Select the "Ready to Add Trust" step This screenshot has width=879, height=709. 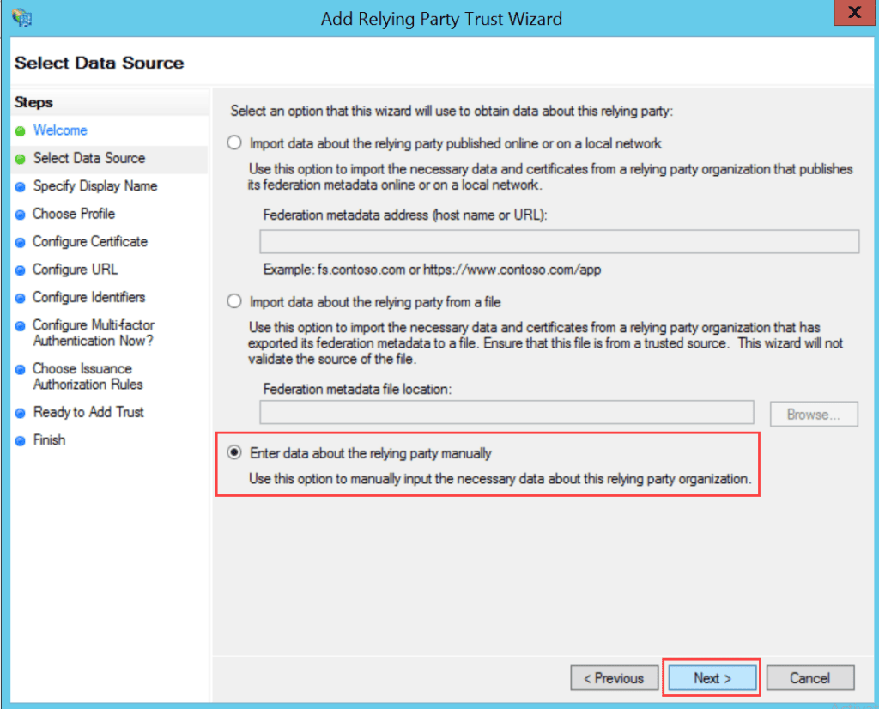(x=88, y=413)
